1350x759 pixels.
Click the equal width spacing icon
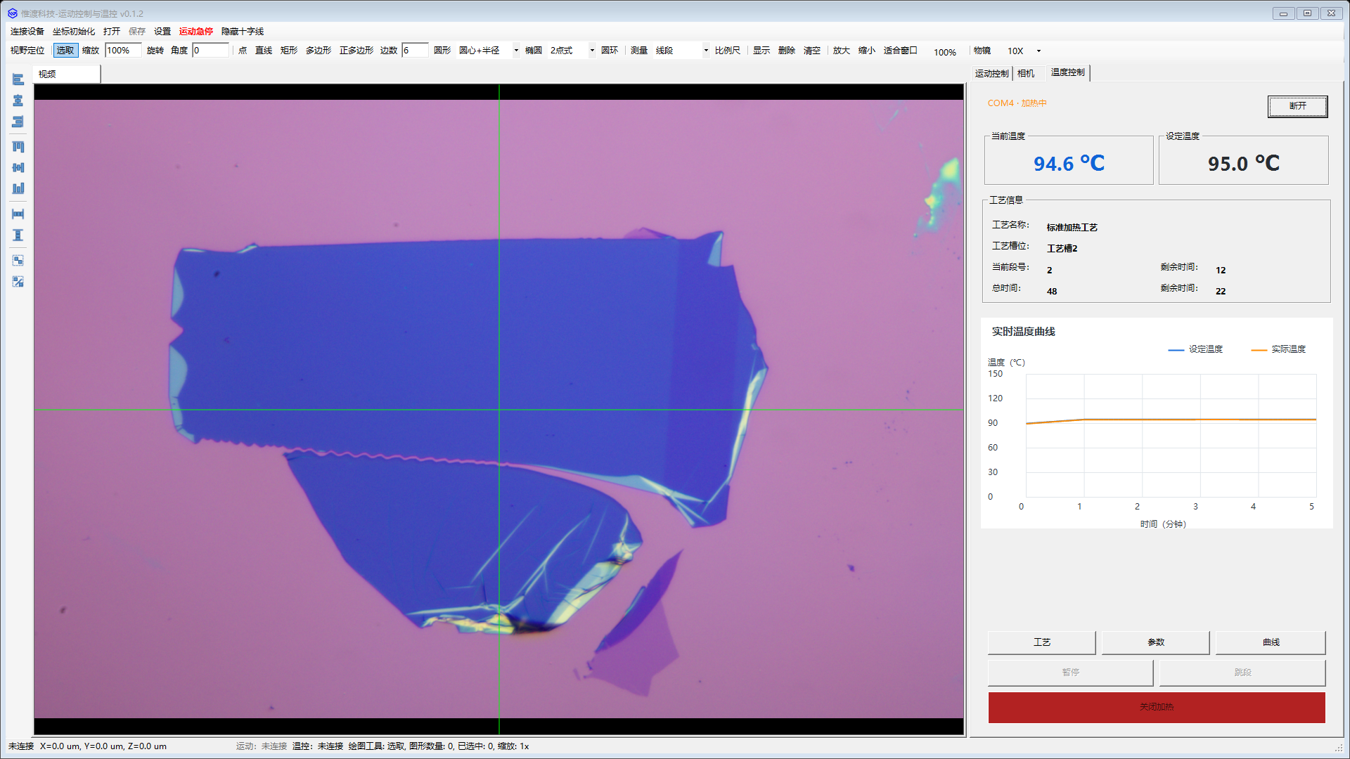click(x=18, y=214)
